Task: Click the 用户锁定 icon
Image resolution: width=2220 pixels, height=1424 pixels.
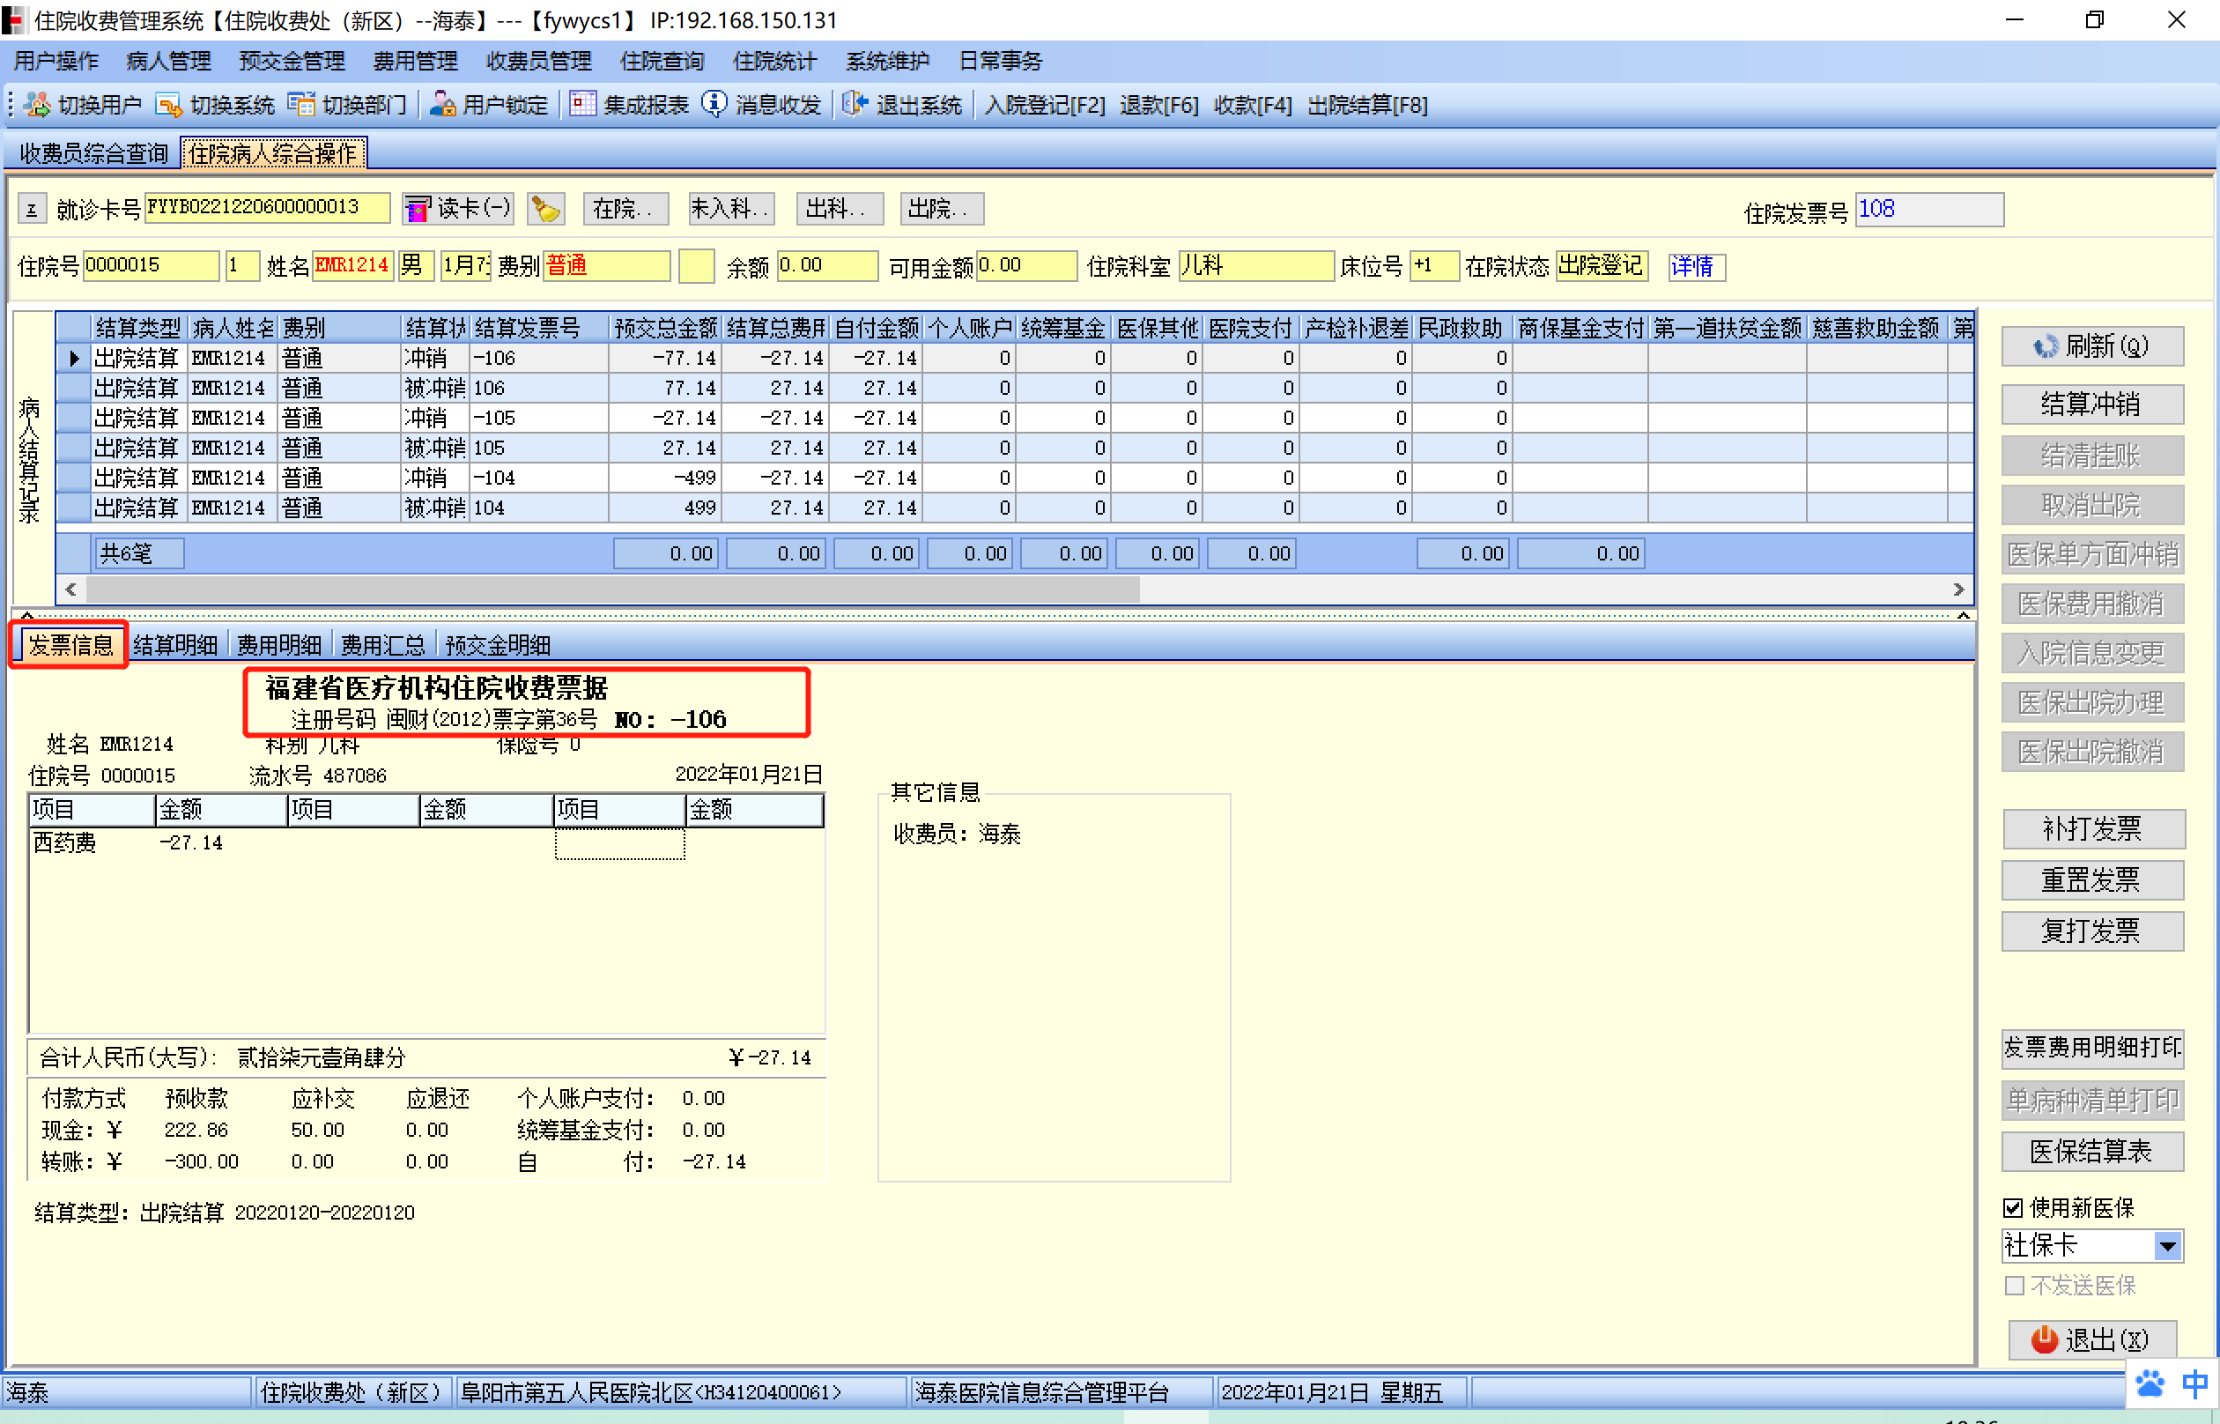Action: [x=443, y=105]
